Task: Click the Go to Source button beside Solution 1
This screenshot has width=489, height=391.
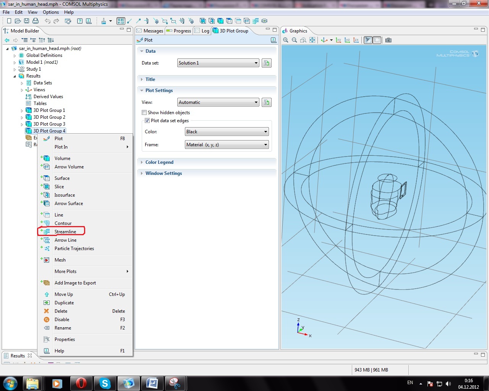Action: [267, 63]
